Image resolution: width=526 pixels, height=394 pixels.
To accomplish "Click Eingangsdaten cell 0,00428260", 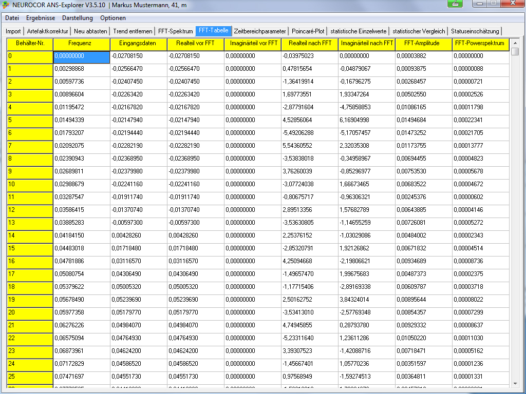I will (x=139, y=237).
